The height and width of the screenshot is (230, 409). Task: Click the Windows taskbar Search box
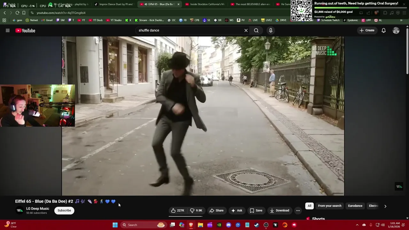click(x=144, y=225)
